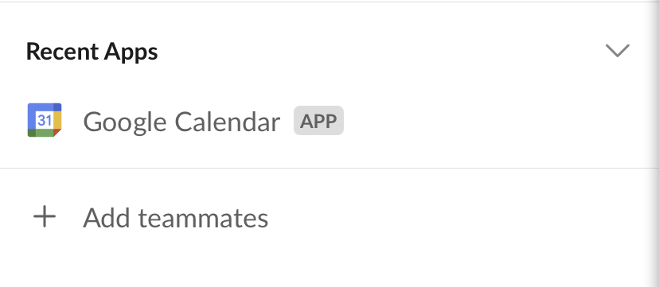The image size is (659, 287).
Task: Select the Google Calendar text label
Action: coord(181,122)
